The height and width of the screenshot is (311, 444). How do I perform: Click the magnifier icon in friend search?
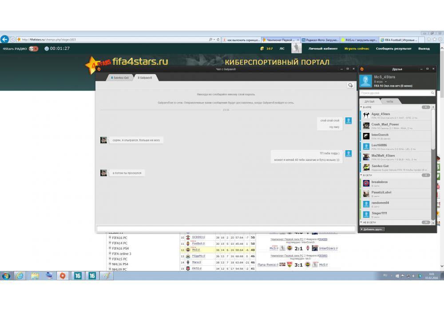pos(432,93)
